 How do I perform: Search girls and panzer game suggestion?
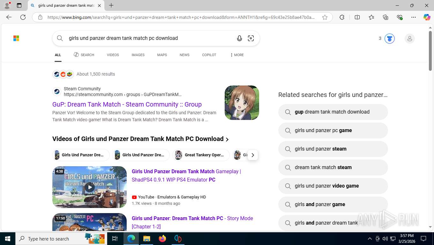coord(333,204)
